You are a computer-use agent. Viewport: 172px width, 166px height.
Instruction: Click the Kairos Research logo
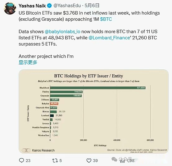click(26, 150)
